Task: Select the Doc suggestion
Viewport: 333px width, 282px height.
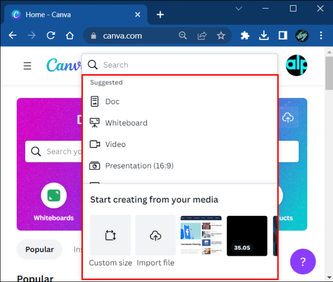Action: coord(180,101)
